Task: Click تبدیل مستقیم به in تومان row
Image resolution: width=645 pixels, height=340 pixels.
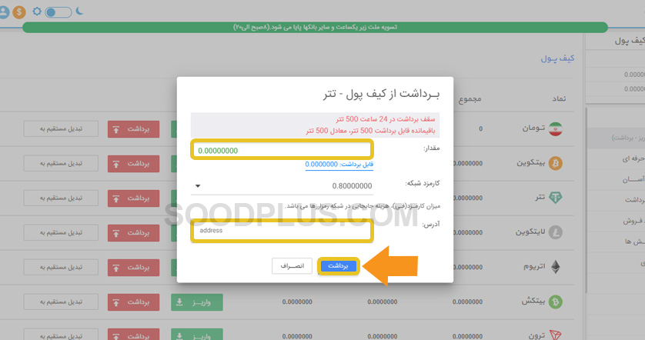Action: (x=61, y=128)
